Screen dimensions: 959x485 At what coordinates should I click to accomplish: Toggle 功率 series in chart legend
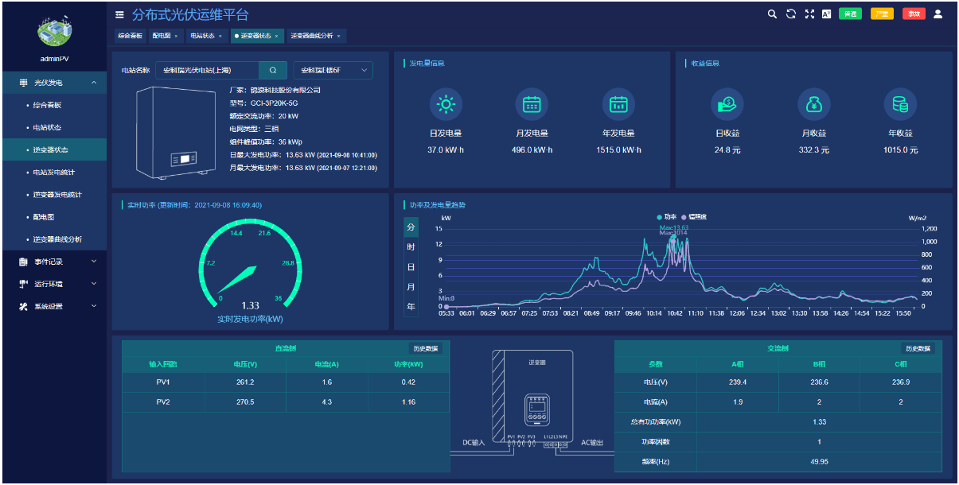(665, 216)
